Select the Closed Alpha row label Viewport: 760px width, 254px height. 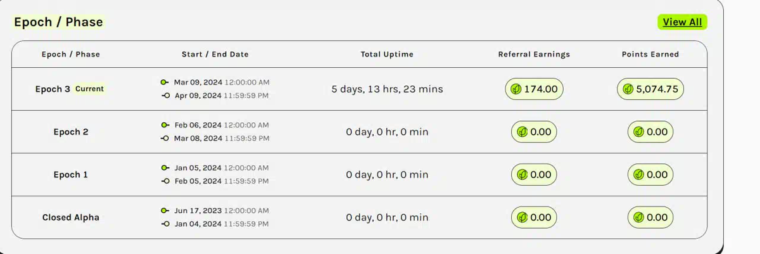71,217
